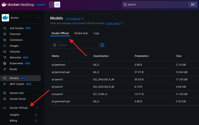Sort by Parameters column header
This screenshot has width=199, height=125.
click(142, 56)
